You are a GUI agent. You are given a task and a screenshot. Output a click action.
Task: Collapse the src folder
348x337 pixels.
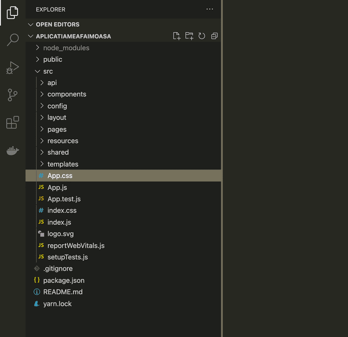(48, 71)
